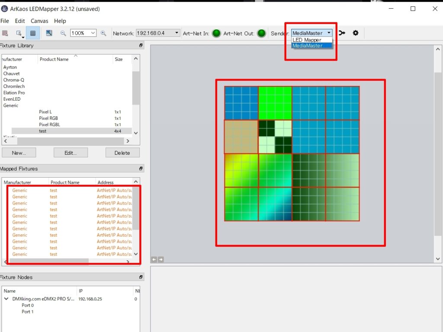Click the ArKaos app logo in title bar
The height and width of the screenshot is (332, 443).
tap(4, 9)
